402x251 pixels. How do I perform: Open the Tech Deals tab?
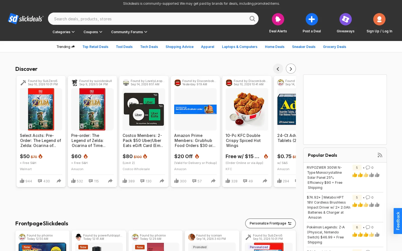(x=149, y=47)
